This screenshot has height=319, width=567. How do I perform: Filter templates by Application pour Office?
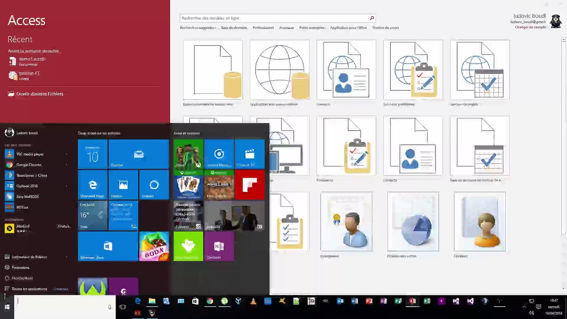(349, 27)
